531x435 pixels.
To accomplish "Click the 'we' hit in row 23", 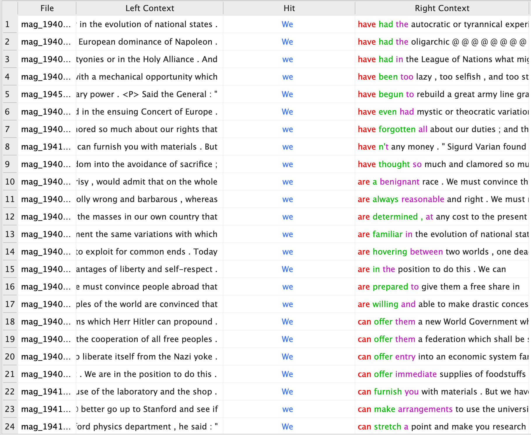I will point(287,409).
